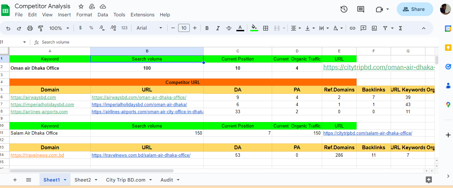Click the print icon
Viewport: 453px width, 188px height.
pyautogui.click(x=30, y=28)
